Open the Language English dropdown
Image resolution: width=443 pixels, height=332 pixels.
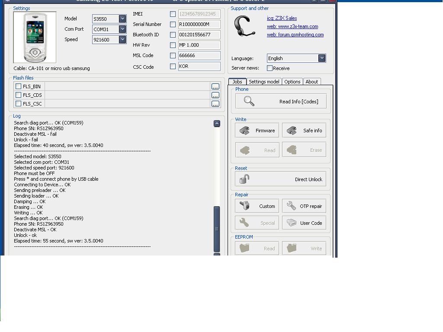[x=321, y=58]
